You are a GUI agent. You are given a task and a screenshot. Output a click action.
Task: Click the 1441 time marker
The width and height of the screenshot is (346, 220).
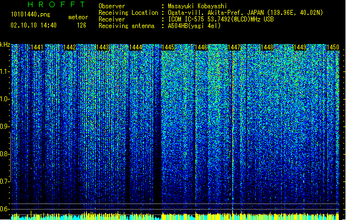[x=37, y=47]
